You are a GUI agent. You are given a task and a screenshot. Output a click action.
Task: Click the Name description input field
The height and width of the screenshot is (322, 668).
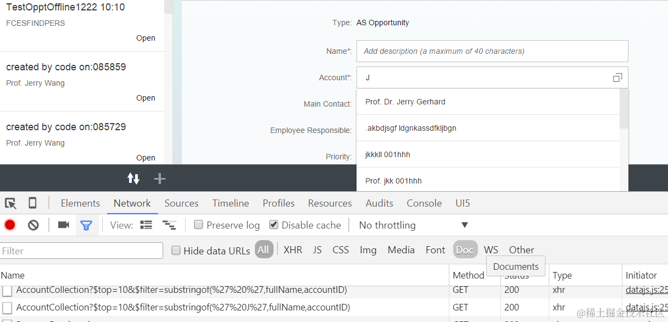pos(492,51)
